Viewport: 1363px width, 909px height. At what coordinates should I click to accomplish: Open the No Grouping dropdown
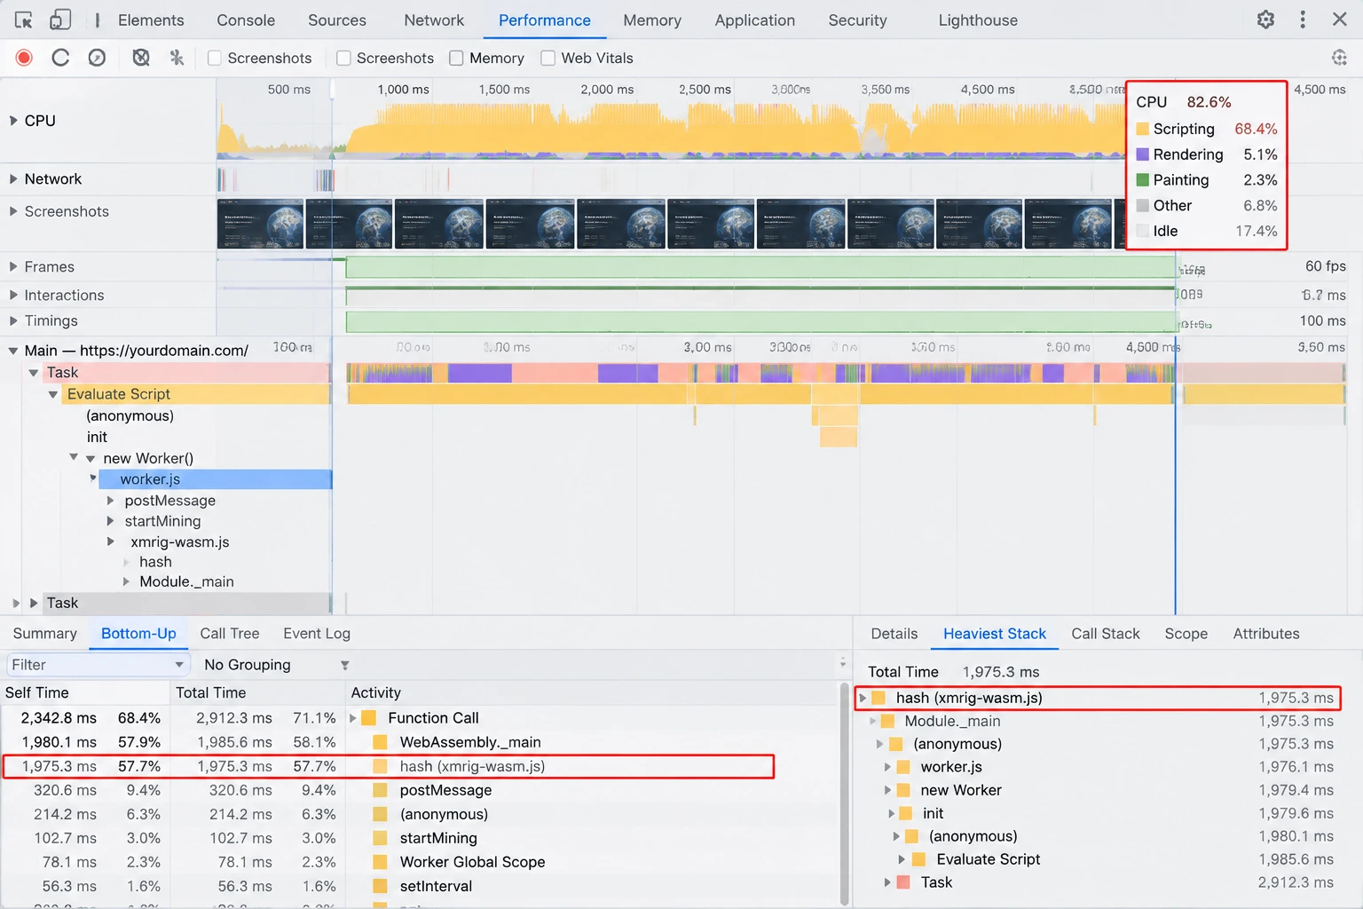276,665
